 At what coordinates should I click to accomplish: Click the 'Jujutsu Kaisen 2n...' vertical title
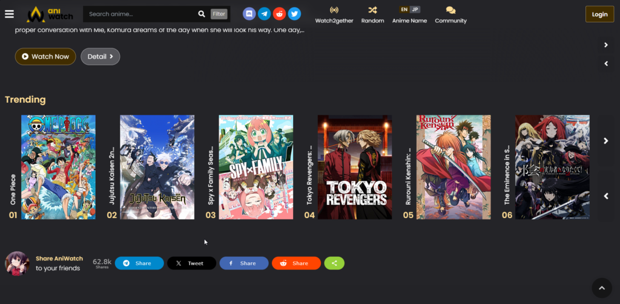pos(112,176)
